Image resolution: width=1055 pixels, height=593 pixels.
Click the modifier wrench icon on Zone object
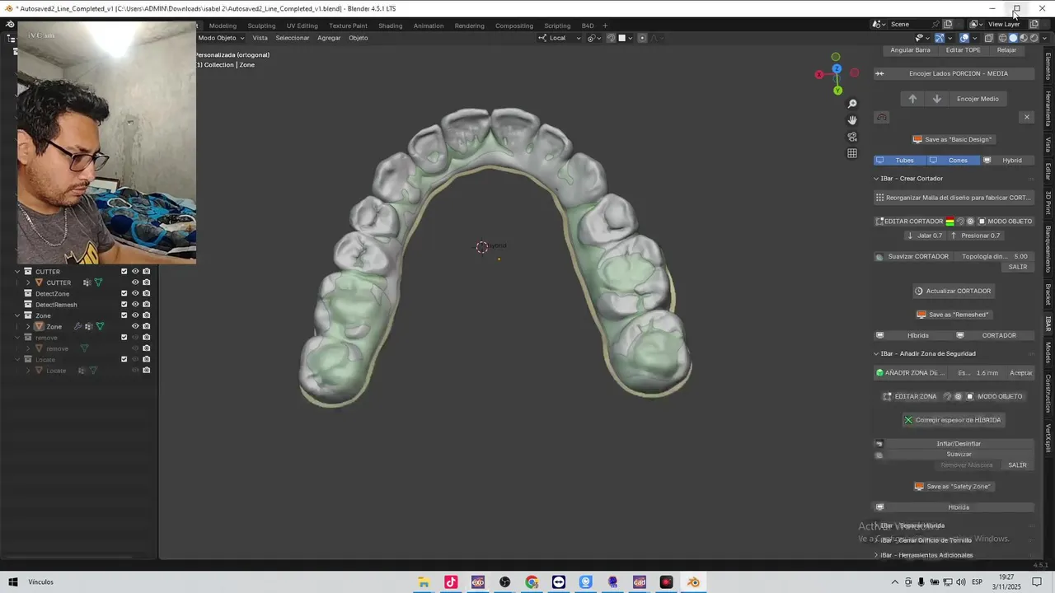78,327
